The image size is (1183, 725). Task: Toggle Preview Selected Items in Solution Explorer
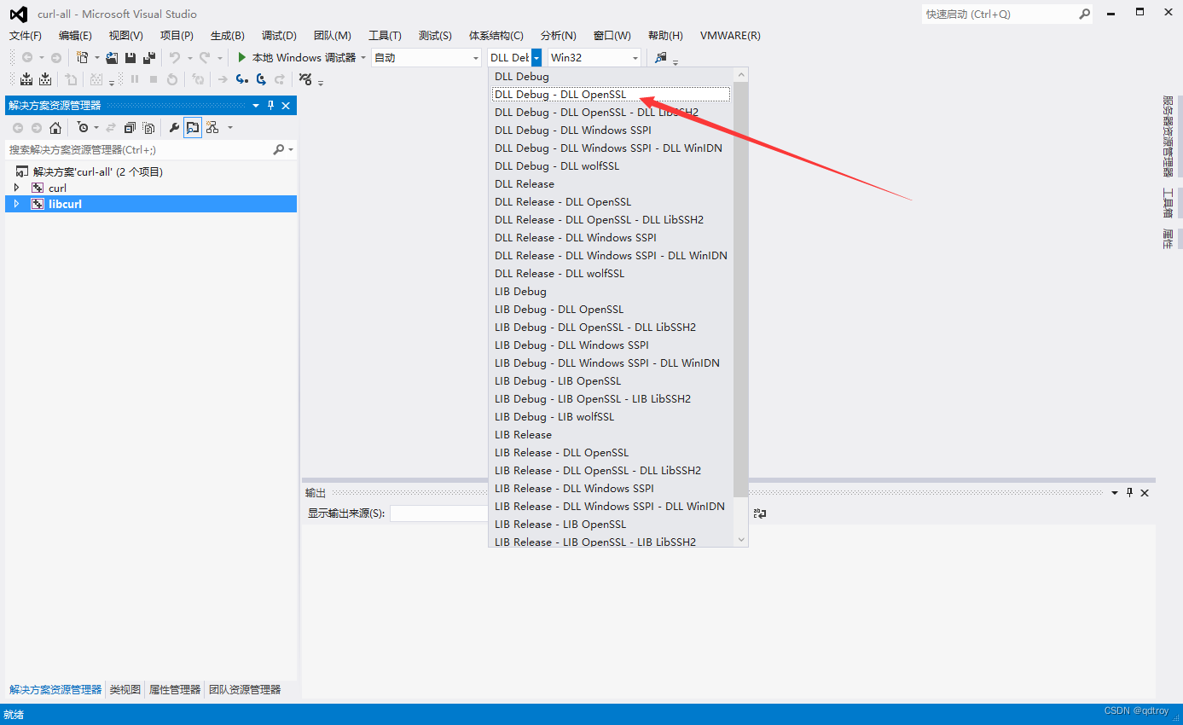click(193, 127)
